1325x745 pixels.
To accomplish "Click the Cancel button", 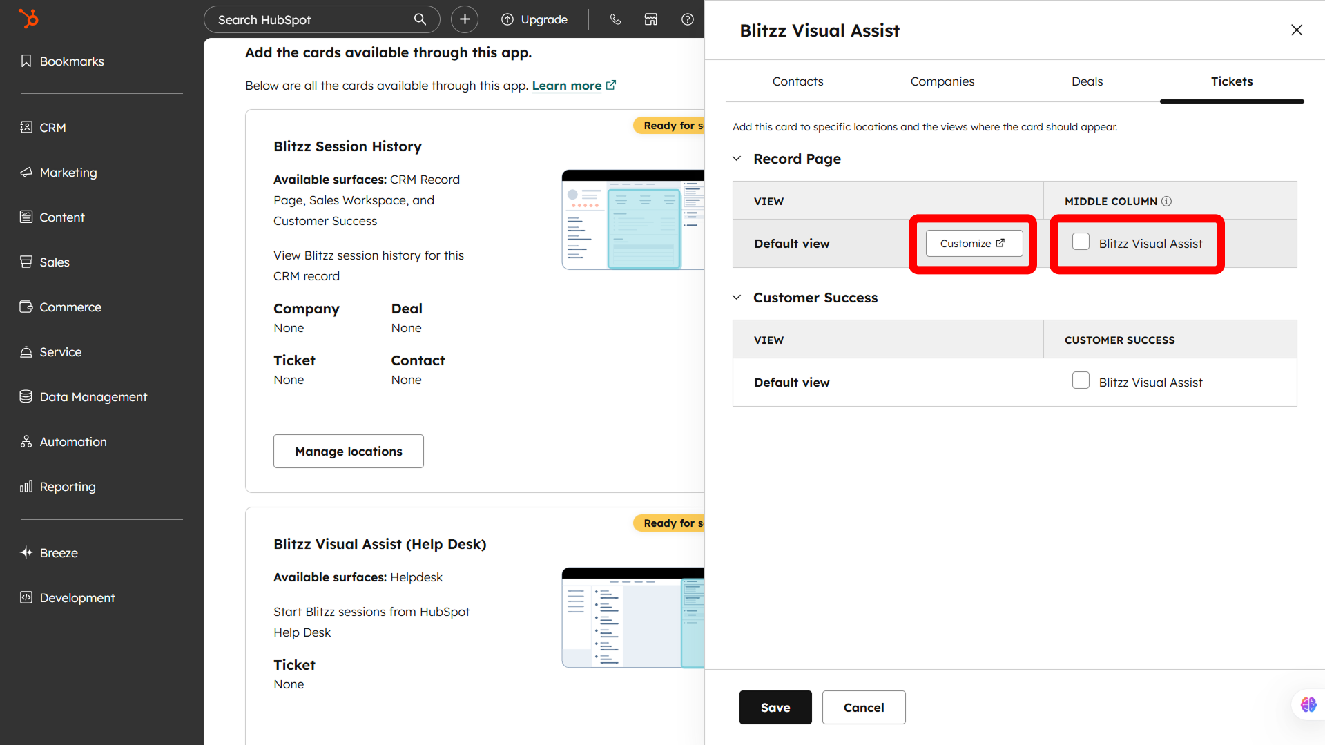I will coord(864,708).
